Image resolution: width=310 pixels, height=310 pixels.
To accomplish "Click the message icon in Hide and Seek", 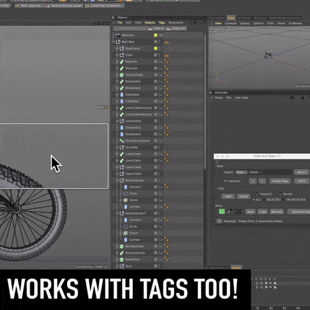I will pos(219,221).
